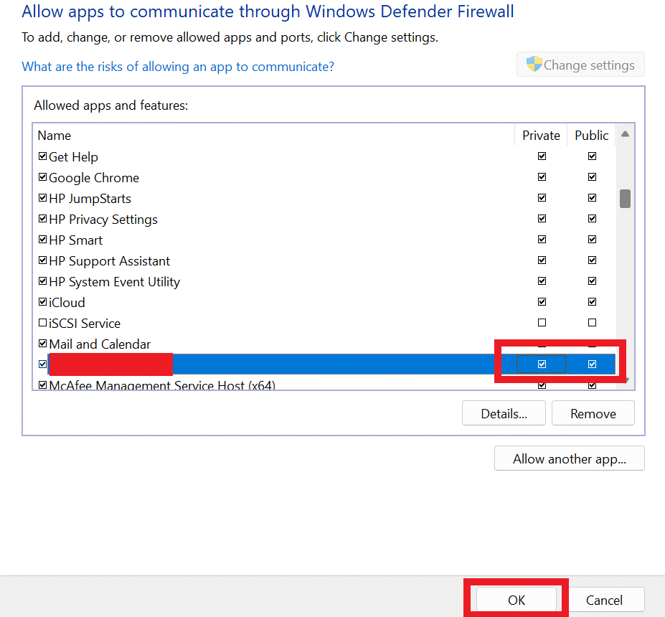
Task: Enable the iSCSI Service checkbox
Action: (x=42, y=323)
